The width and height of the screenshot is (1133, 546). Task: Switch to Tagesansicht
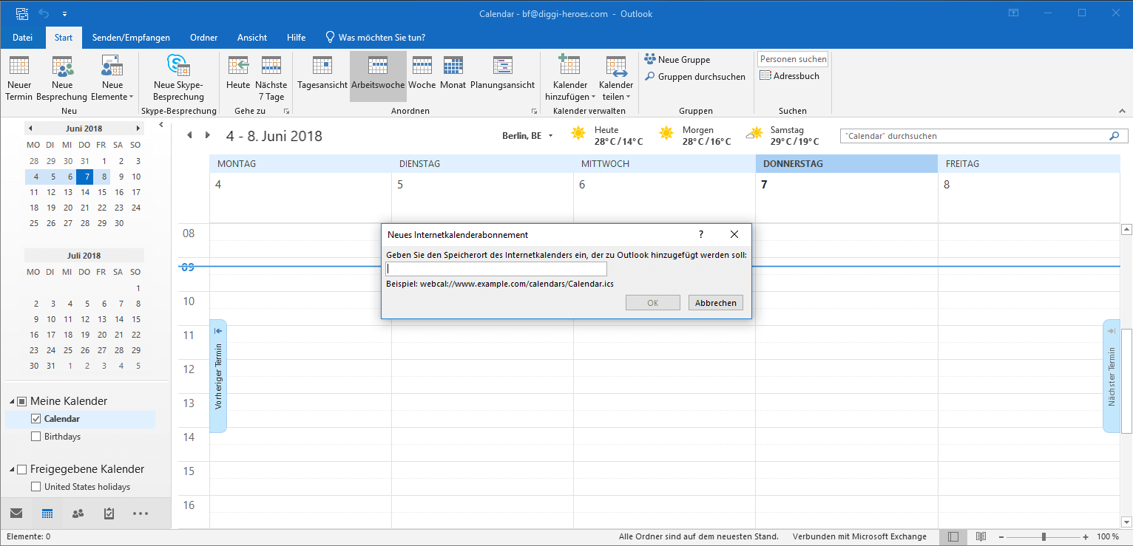coord(322,73)
